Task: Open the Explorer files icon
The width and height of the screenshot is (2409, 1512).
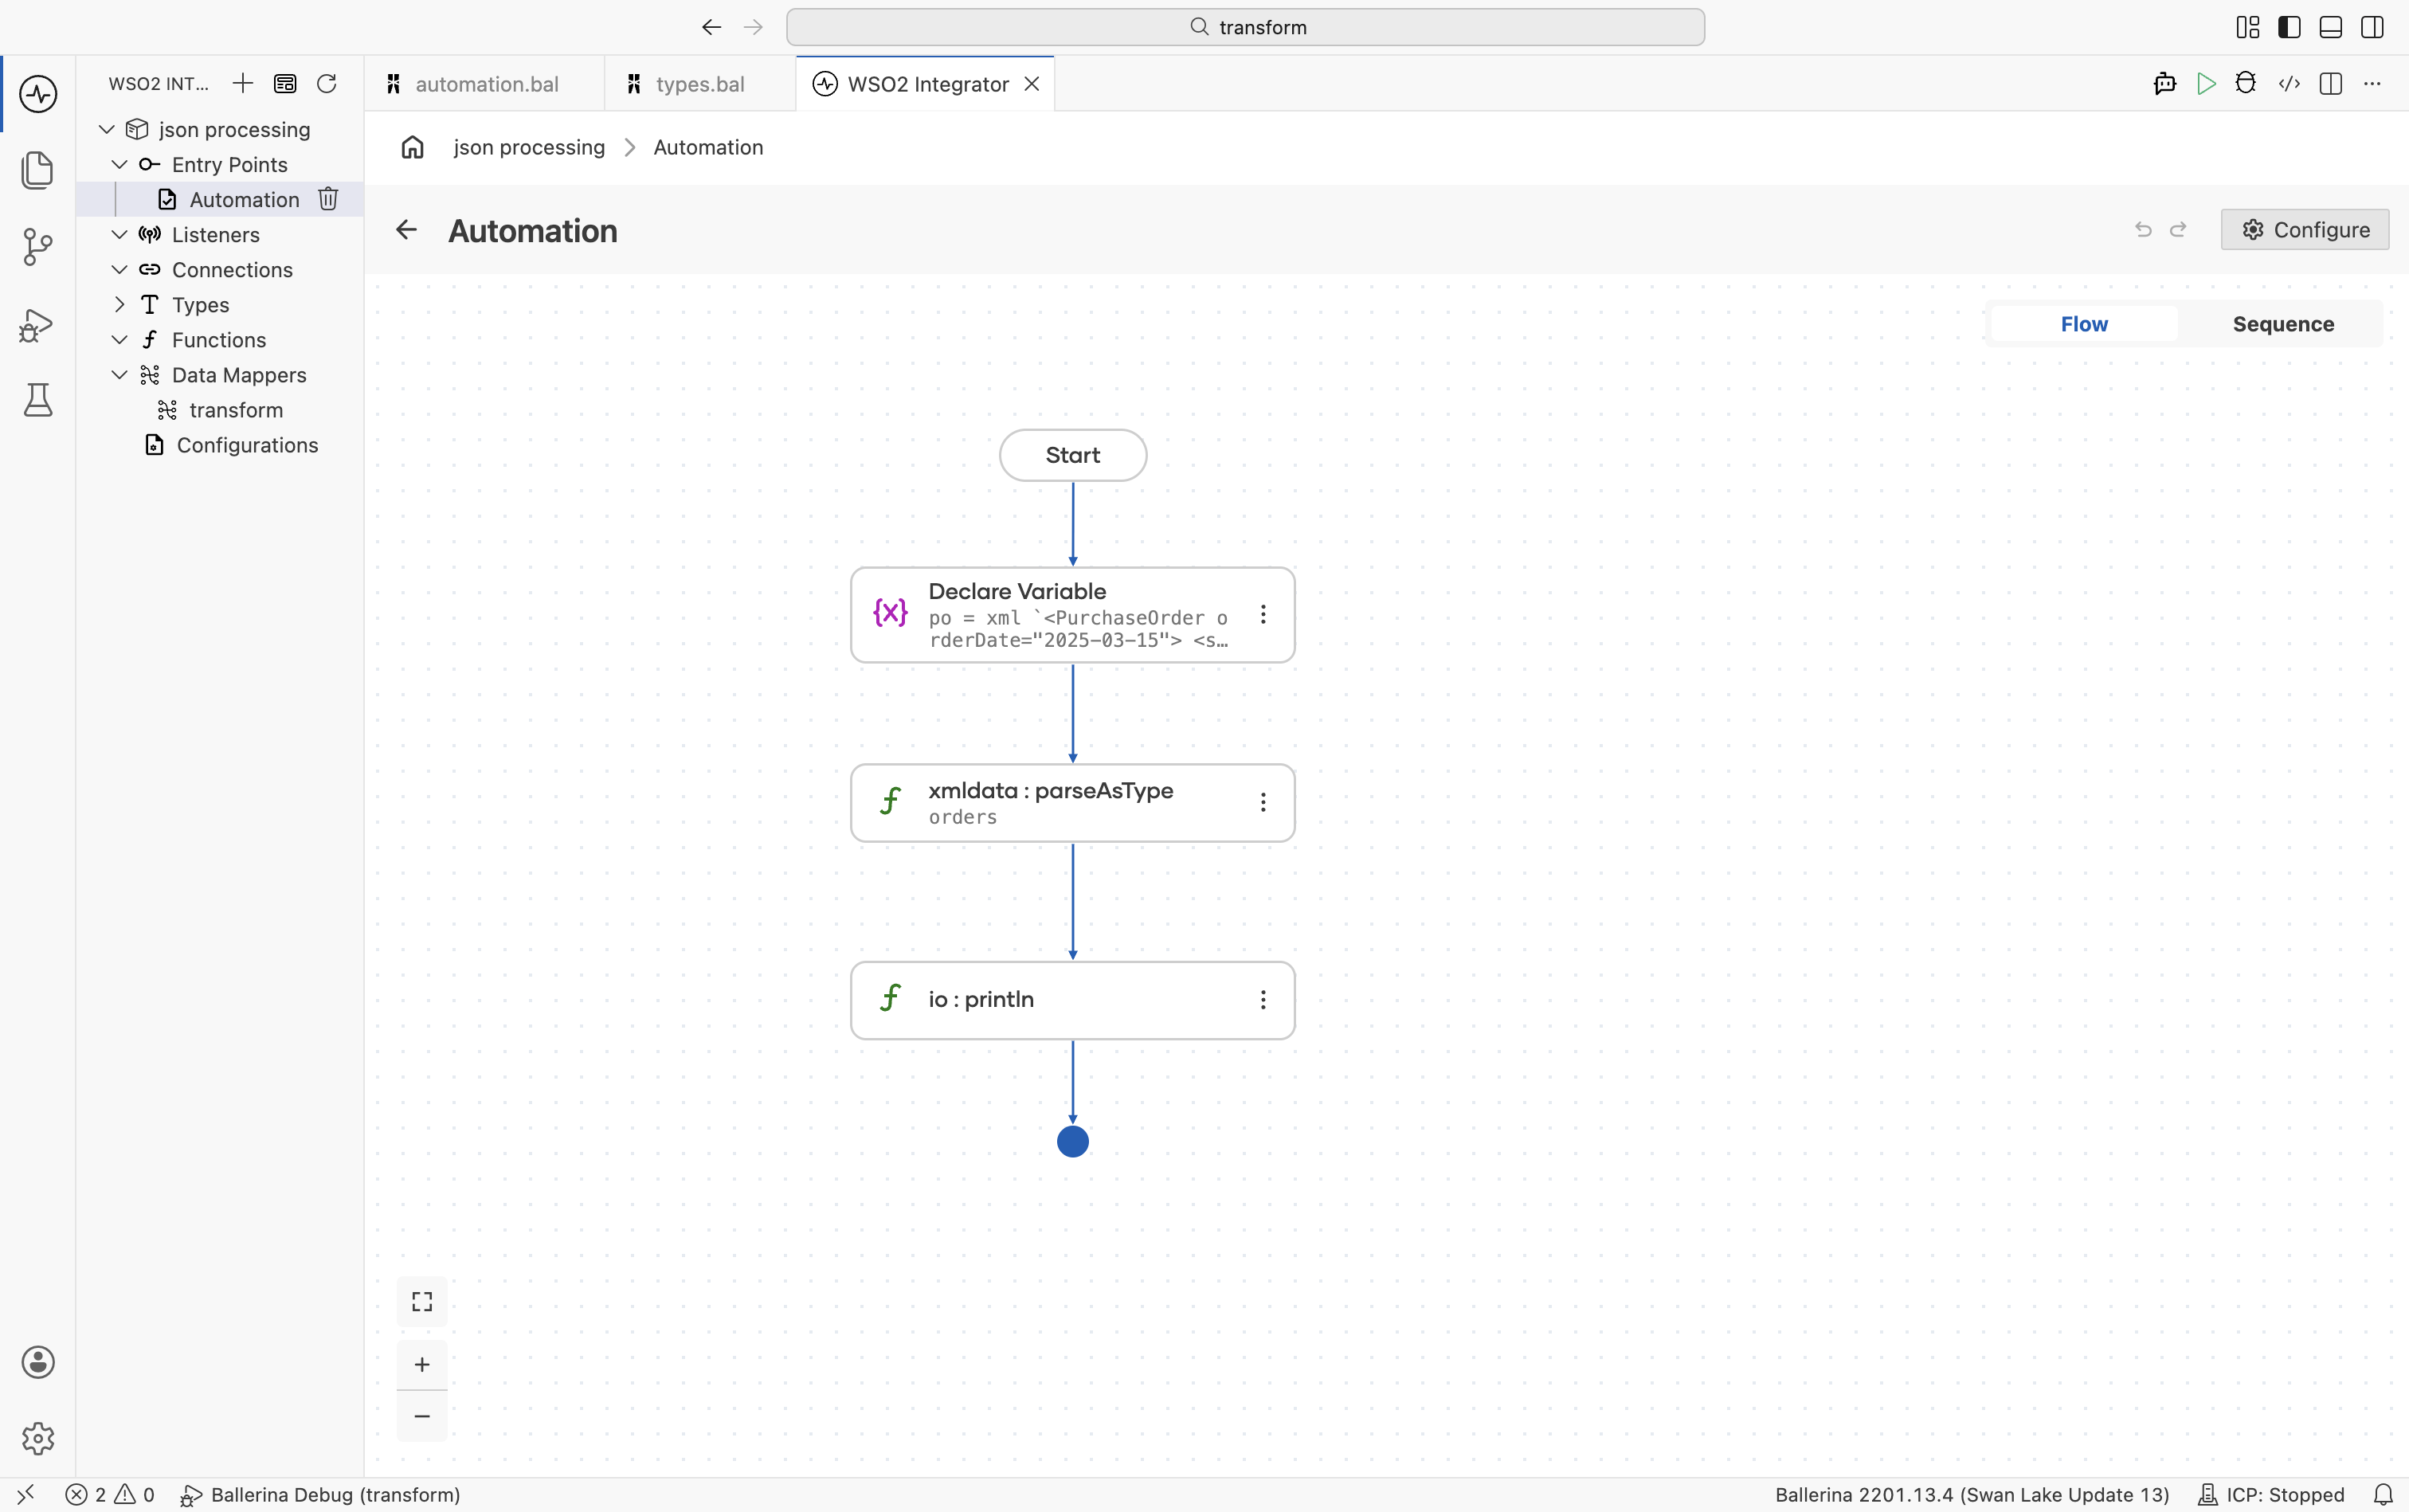Action: [38, 170]
